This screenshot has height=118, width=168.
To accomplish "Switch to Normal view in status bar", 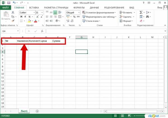I will [115, 116].
